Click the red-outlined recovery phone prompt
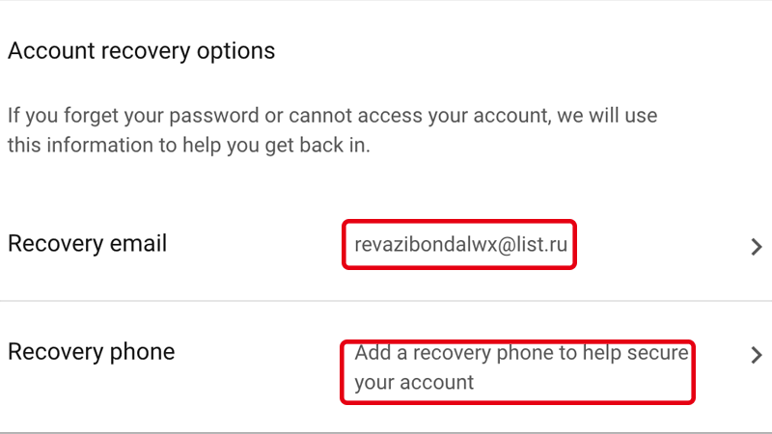This screenshot has height=434, width=772. [517, 367]
